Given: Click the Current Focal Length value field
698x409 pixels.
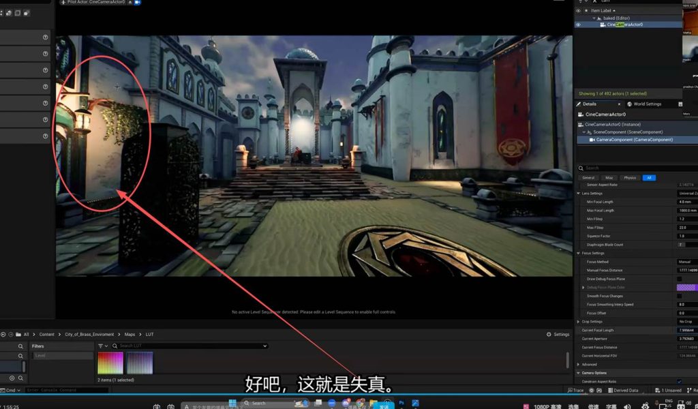Looking at the screenshot, I should coord(686,330).
